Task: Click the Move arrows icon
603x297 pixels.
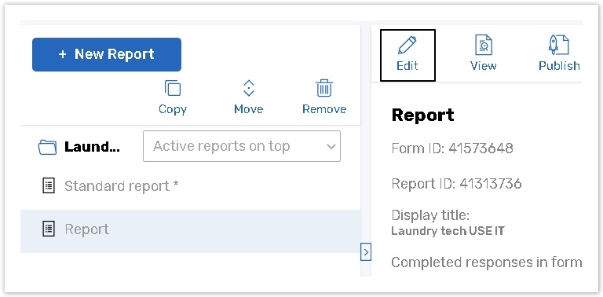Action: point(248,88)
